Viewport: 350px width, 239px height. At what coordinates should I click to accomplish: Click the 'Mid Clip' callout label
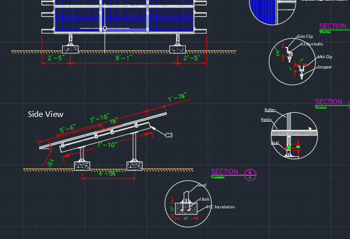pyautogui.click(x=325, y=57)
